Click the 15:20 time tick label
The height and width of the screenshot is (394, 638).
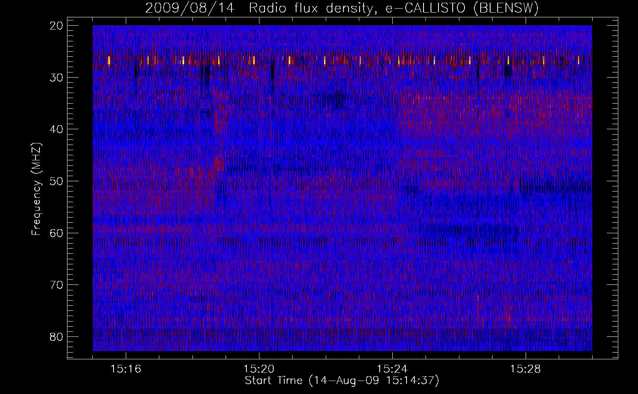click(x=259, y=369)
